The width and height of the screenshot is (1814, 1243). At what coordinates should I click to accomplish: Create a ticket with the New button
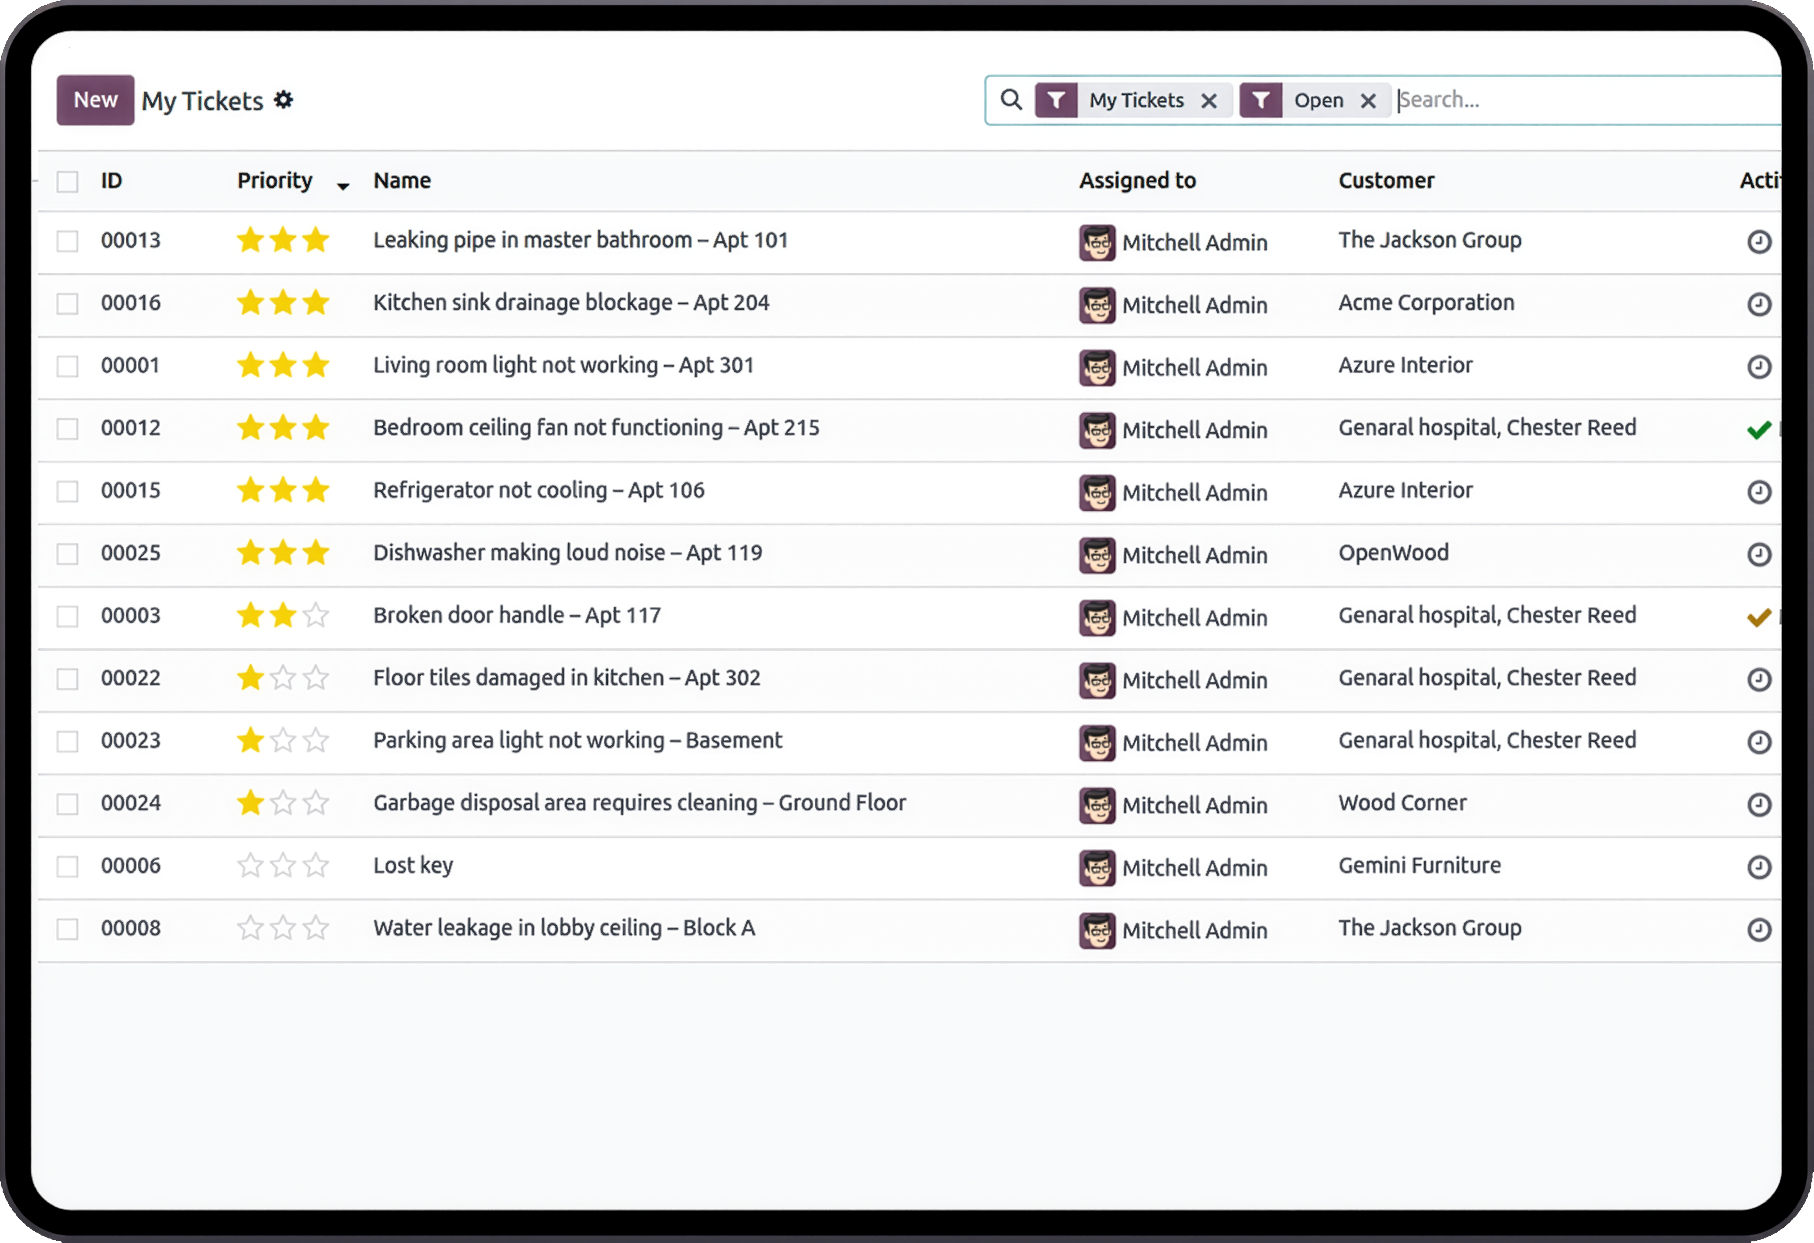click(95, 100)
